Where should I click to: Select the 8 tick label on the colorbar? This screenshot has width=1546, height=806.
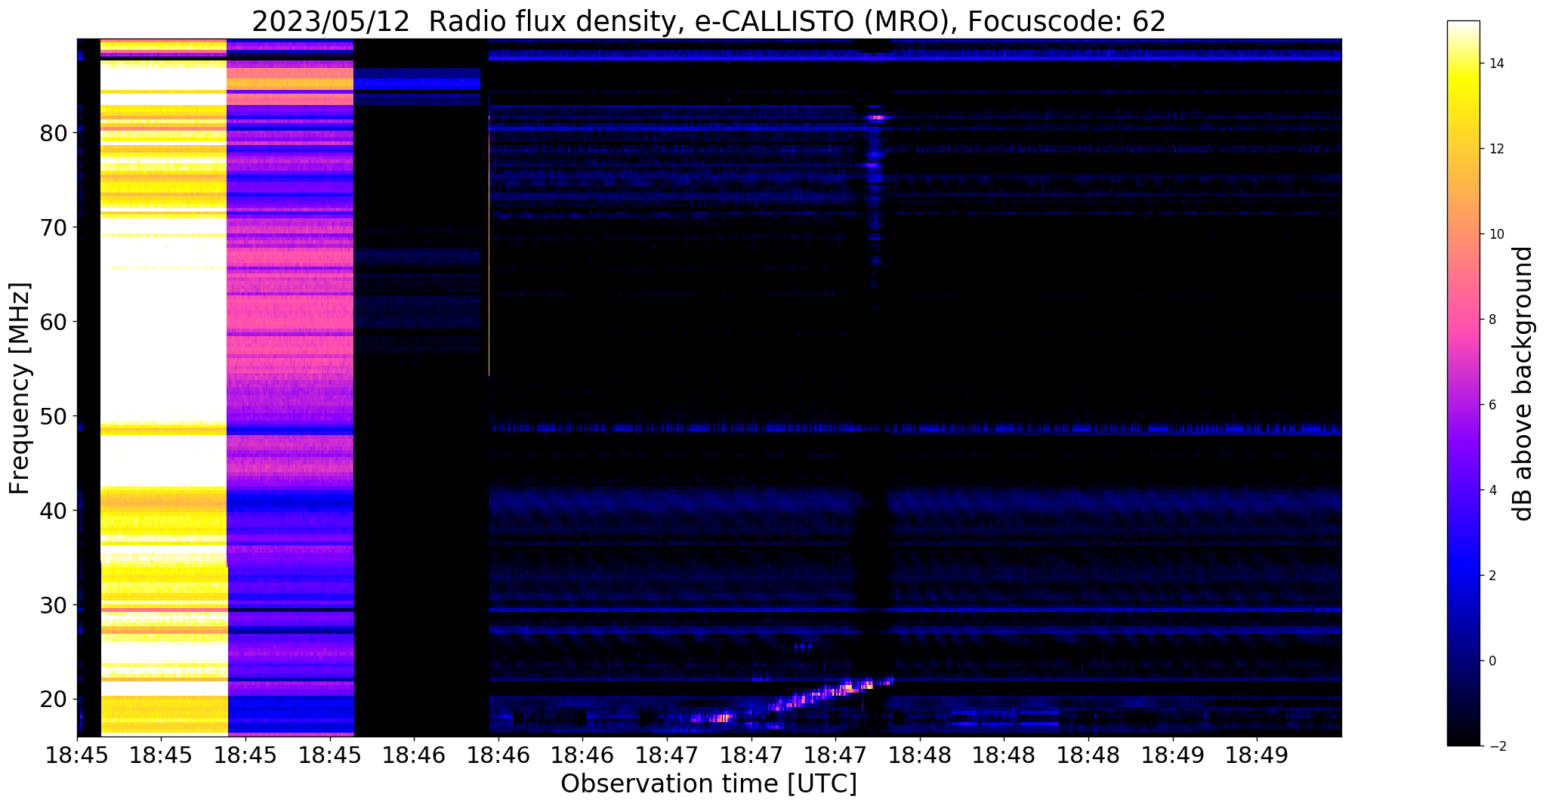tap(1492, 320)
